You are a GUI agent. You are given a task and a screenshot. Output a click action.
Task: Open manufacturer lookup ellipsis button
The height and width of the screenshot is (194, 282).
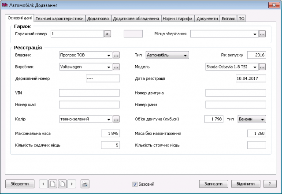click(116, 67)
